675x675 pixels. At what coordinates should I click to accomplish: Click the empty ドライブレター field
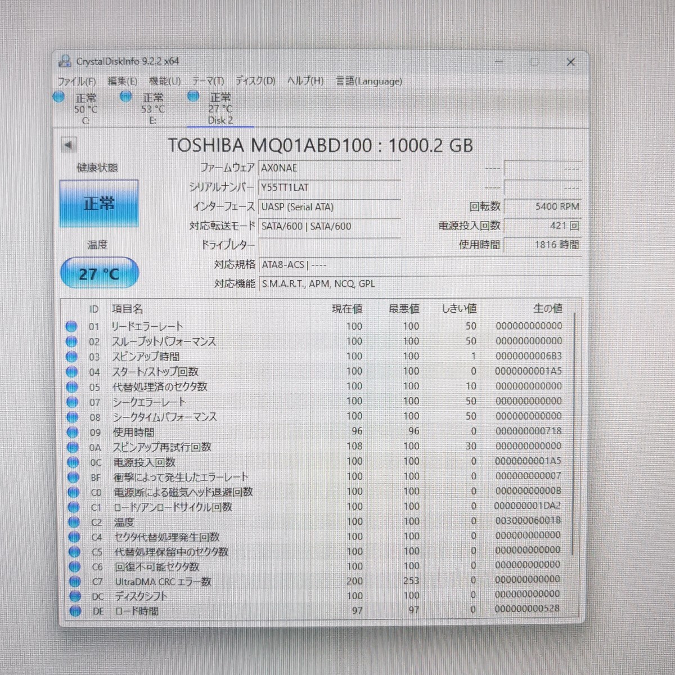[329, 245]
